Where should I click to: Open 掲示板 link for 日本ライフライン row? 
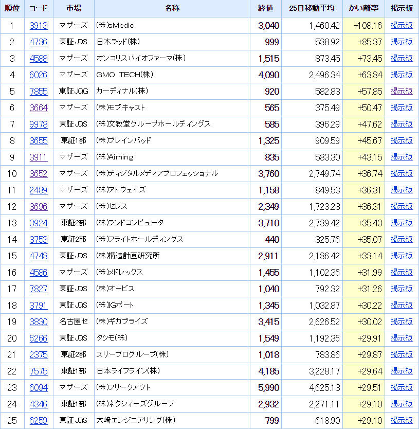tap(402, 371)
